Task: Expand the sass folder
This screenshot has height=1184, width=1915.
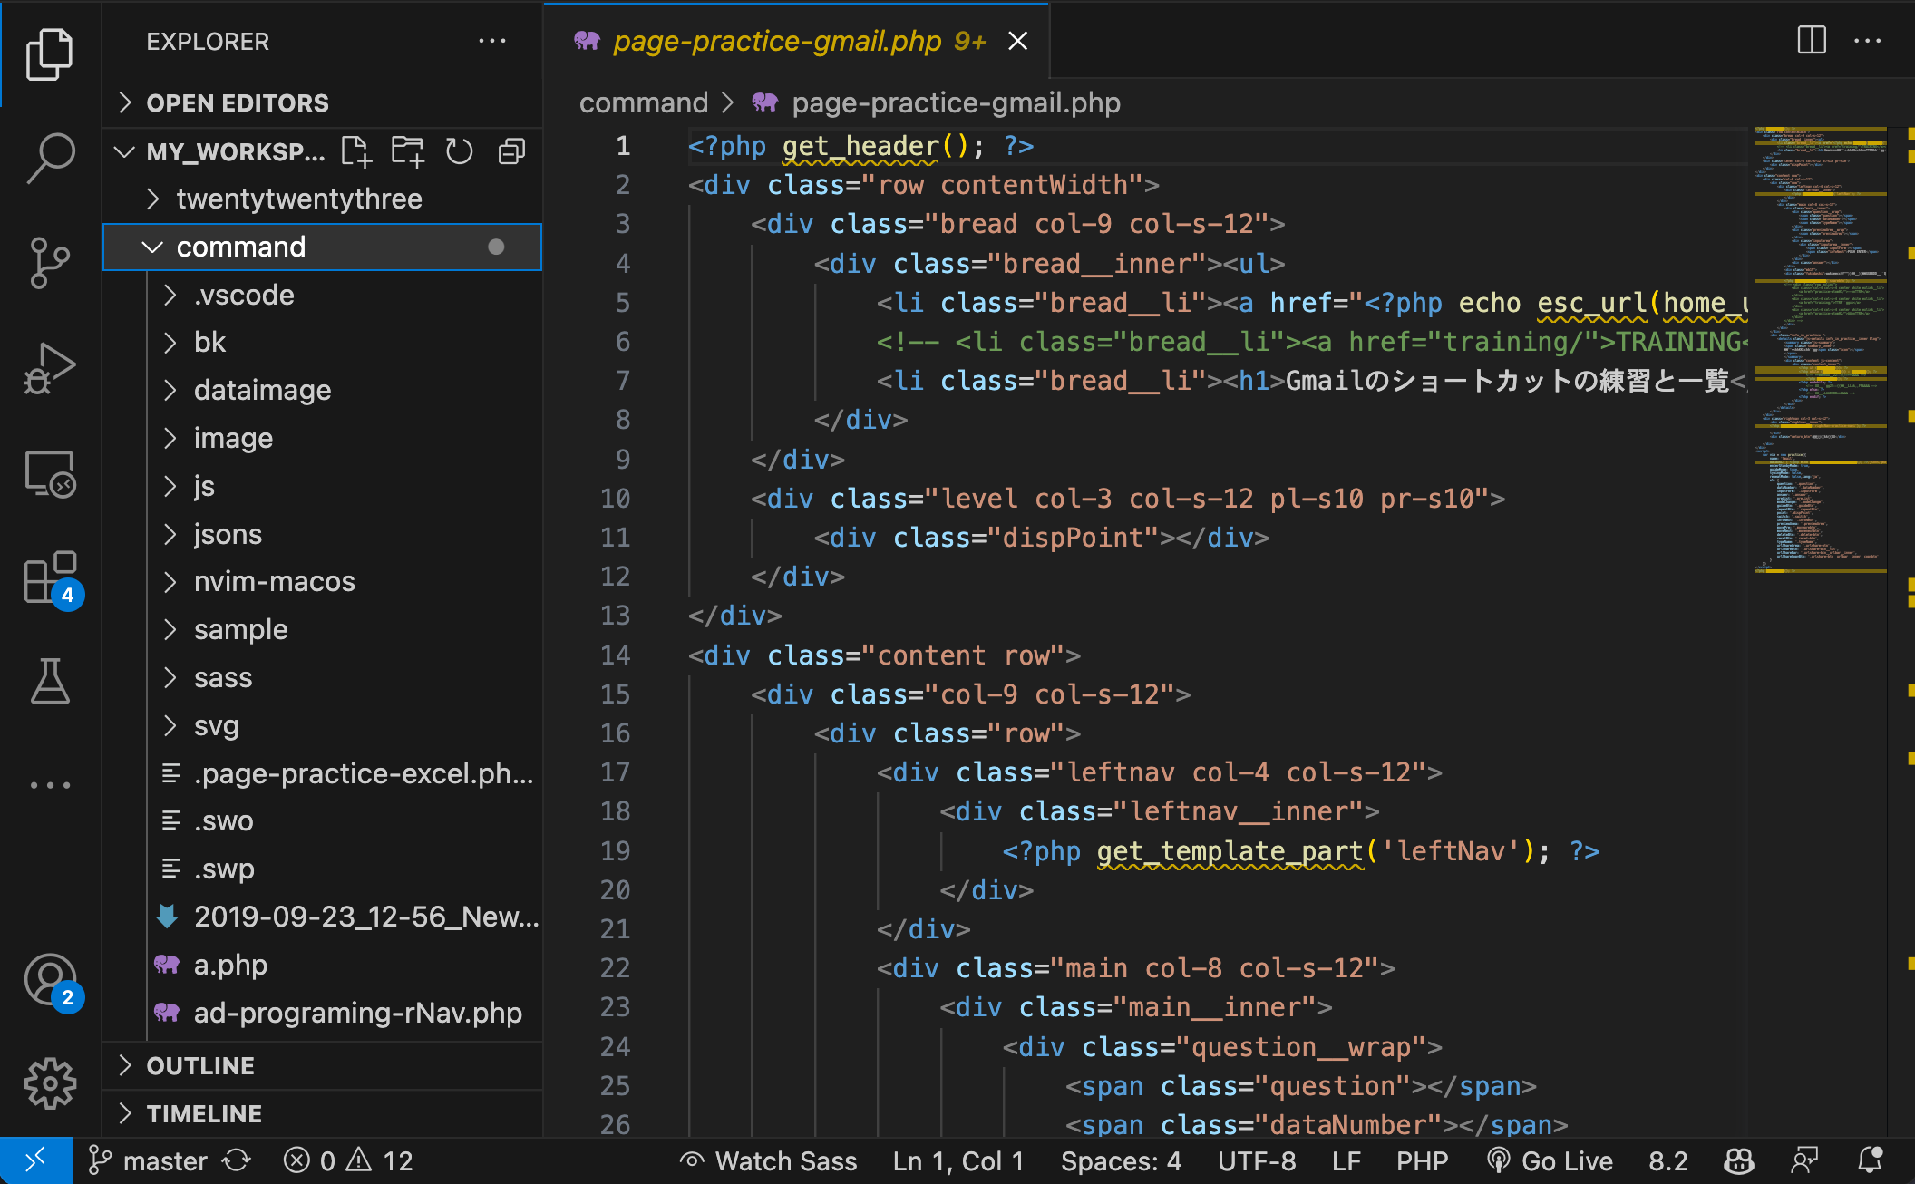Action: point(323,677)
